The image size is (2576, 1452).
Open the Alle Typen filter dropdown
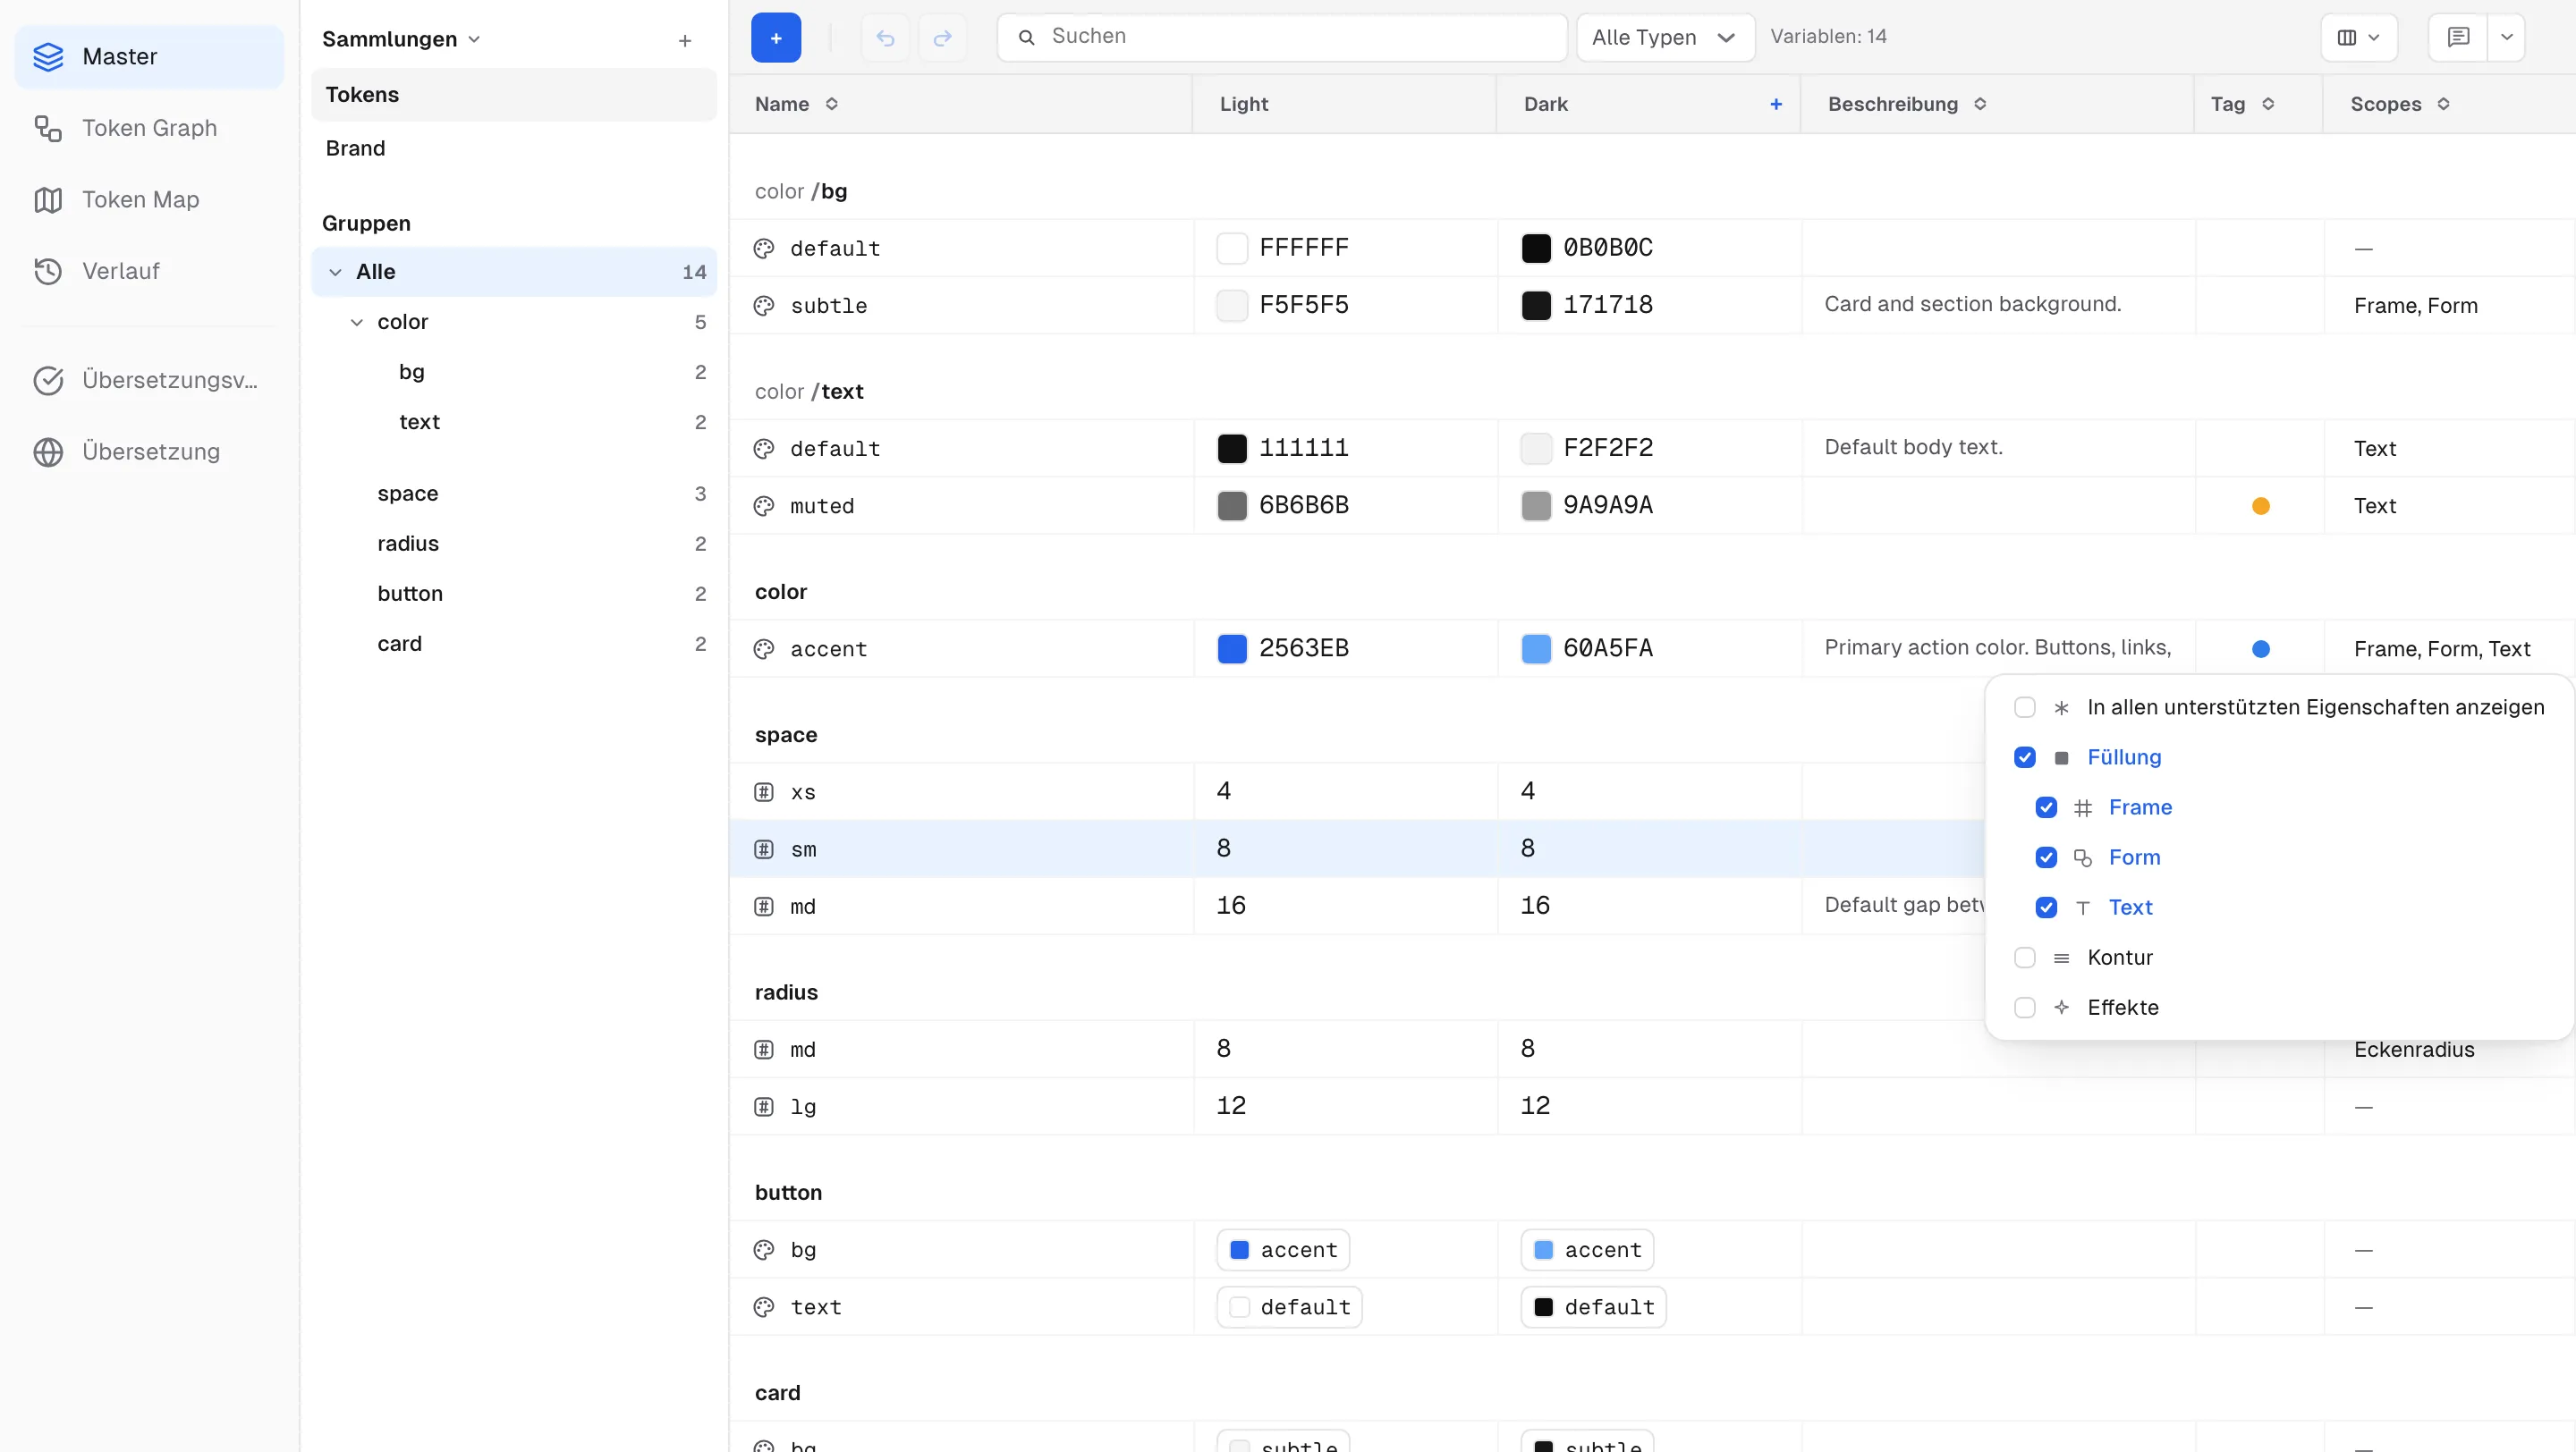pyautogui.click(x=1665, y=37)
